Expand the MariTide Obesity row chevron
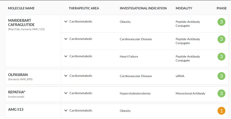Viewport: 231px width, 119px height. pyautogui.click(x=66, y=22)
